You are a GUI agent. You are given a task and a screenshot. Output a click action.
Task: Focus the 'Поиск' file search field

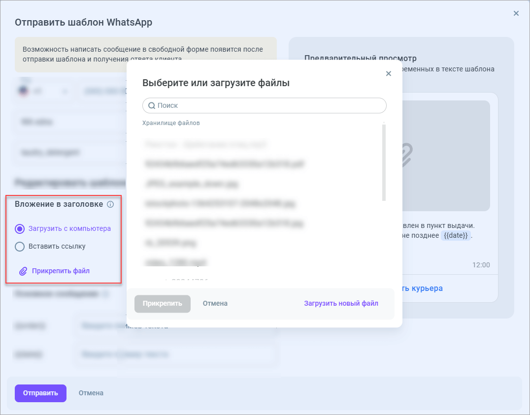(265, 105)
